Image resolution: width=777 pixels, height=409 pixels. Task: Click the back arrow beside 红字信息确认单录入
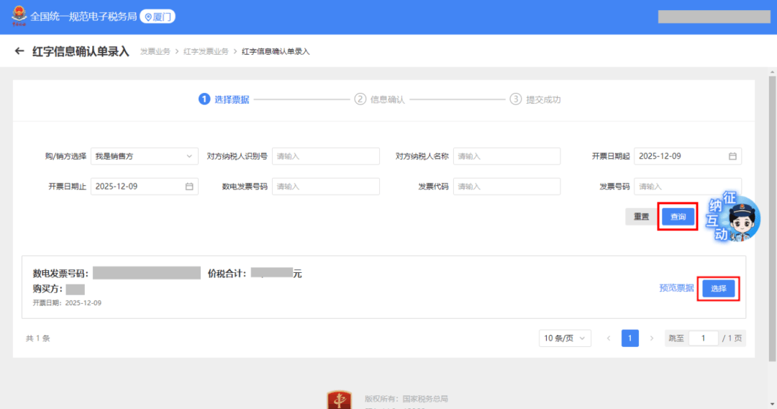(19, 51)
